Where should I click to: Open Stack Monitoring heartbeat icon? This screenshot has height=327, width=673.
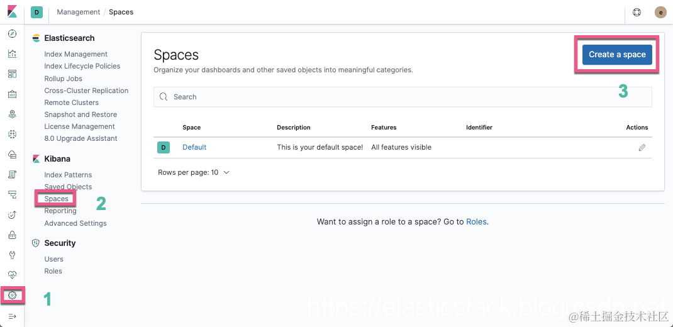coord(12,275)
